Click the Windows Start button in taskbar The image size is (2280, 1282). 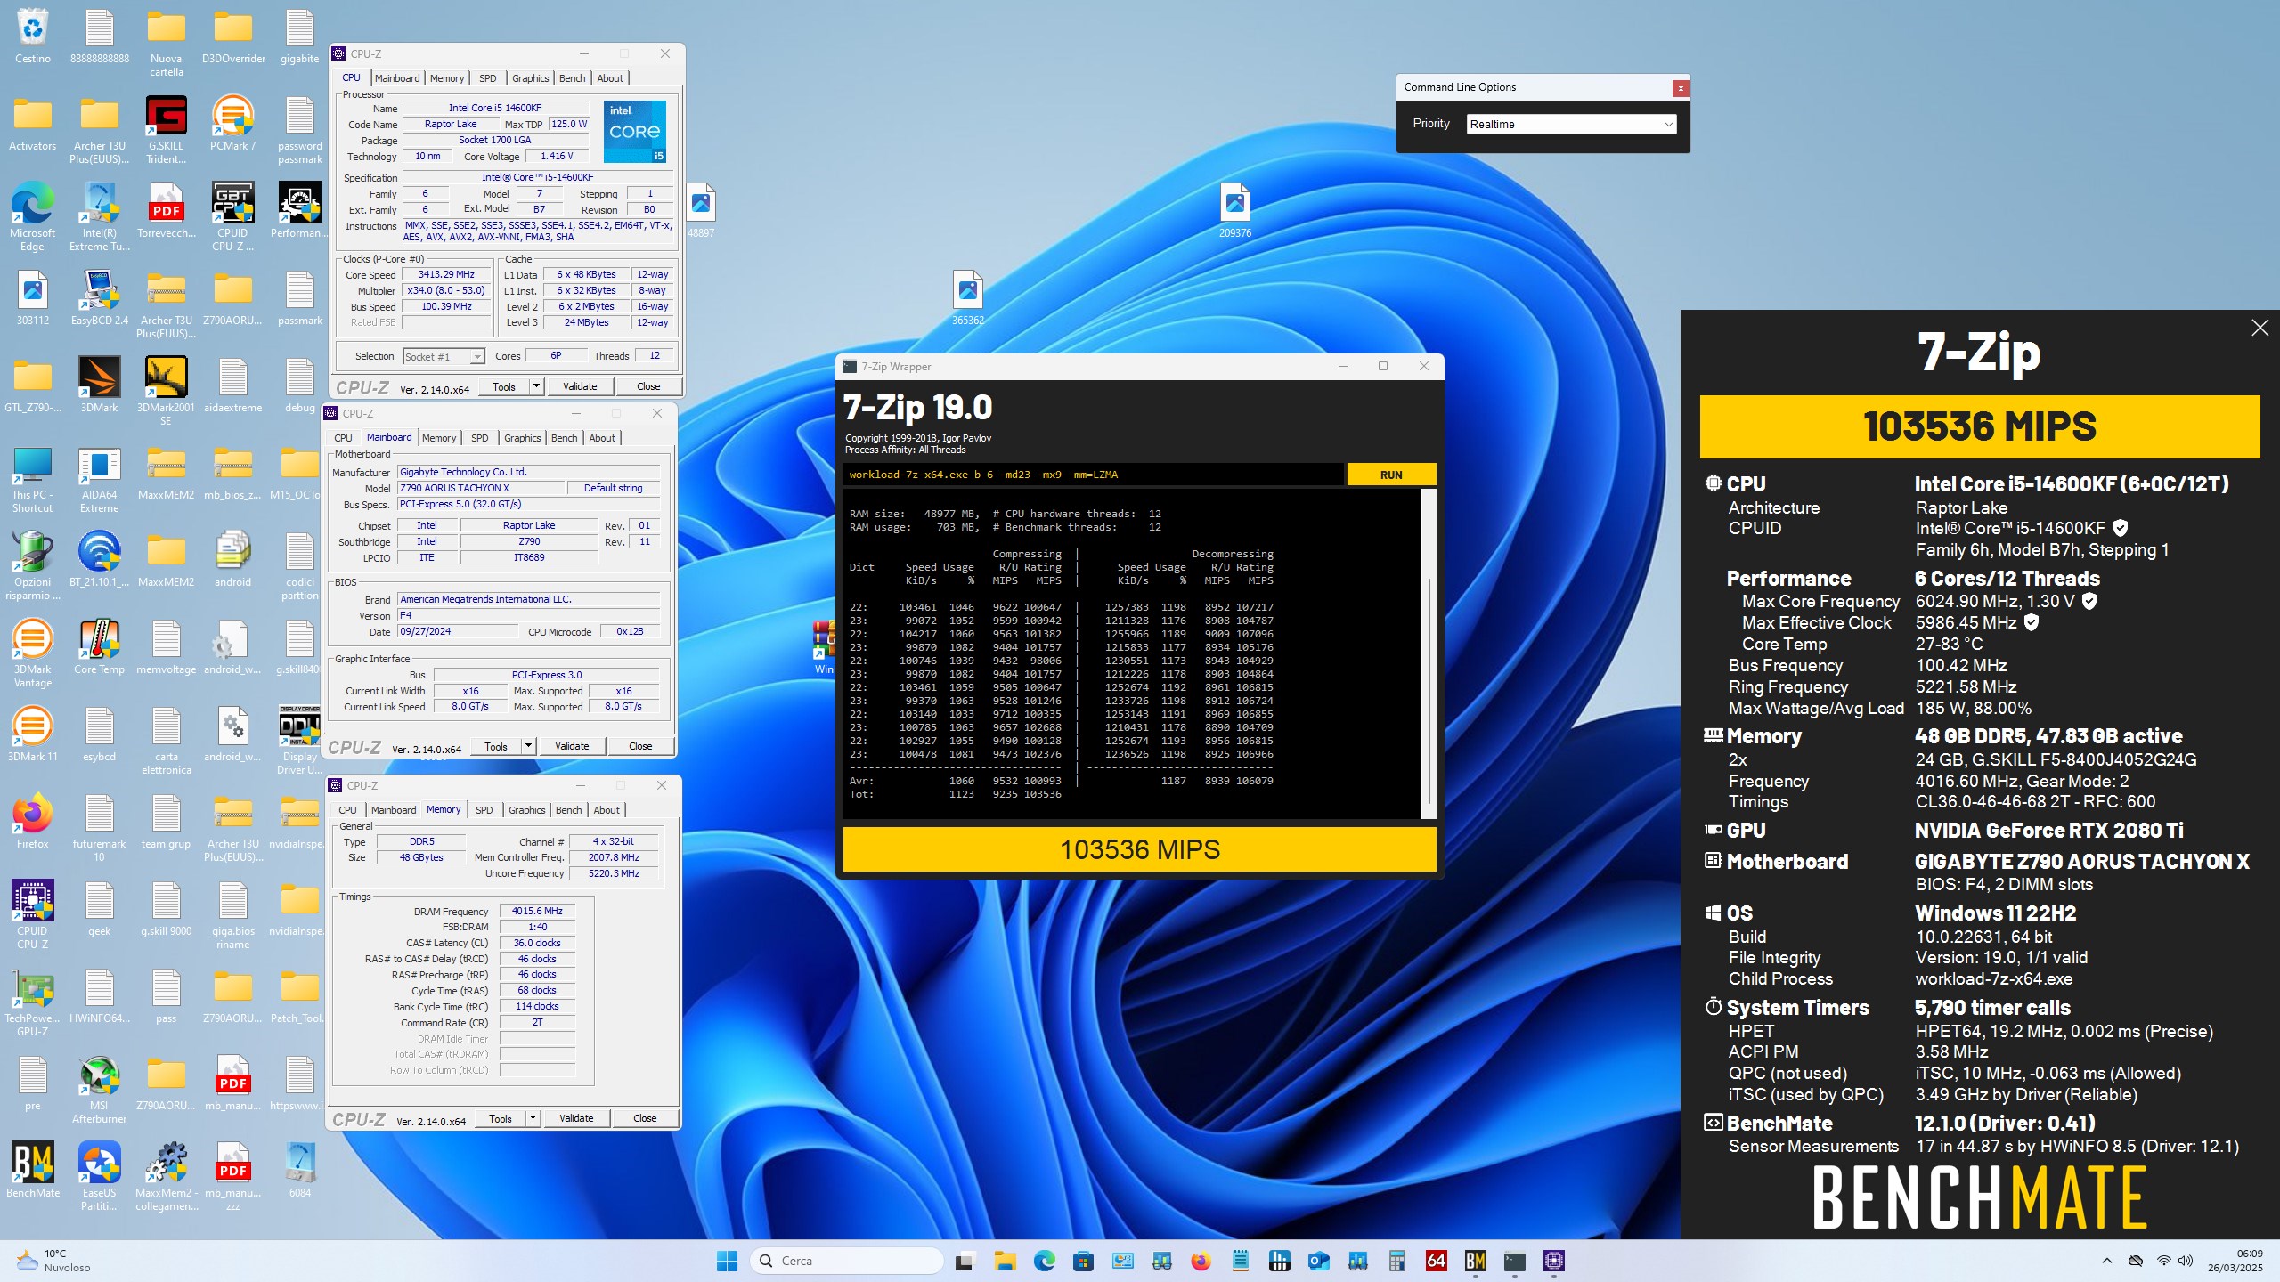click(728, 1261)
